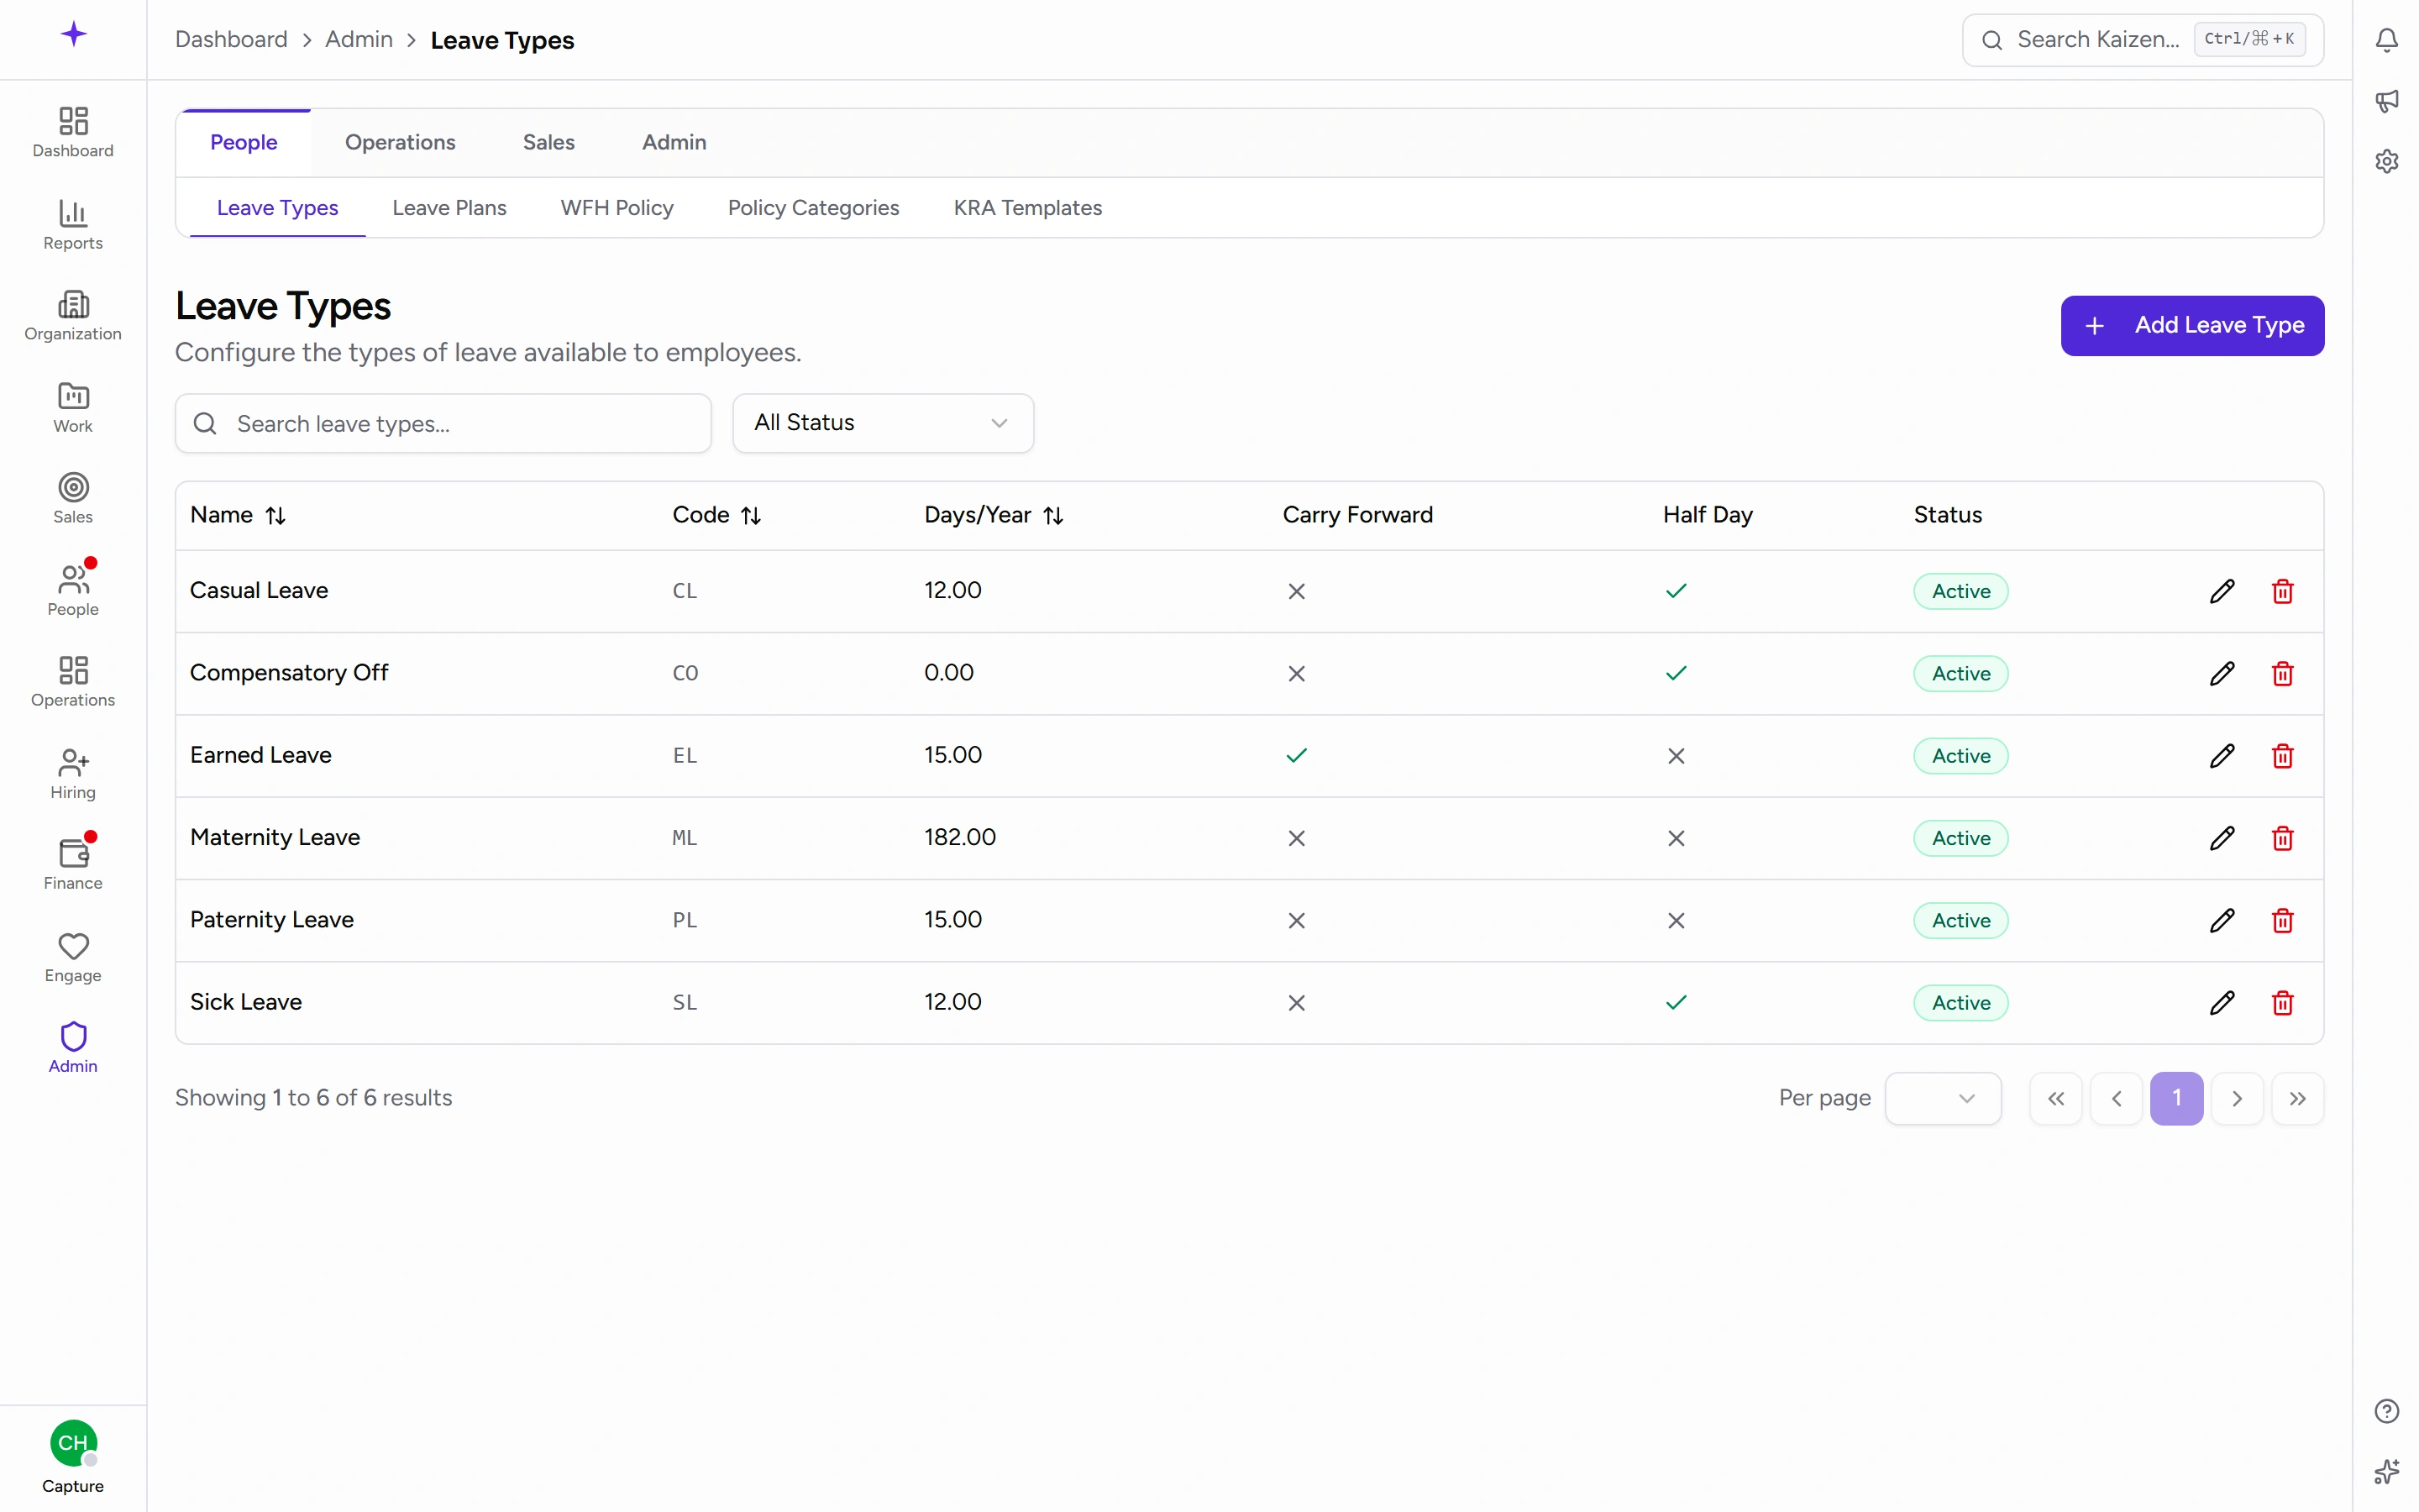
Task: Click the Casual Leave name cell
Action: (x=259, y=590)
